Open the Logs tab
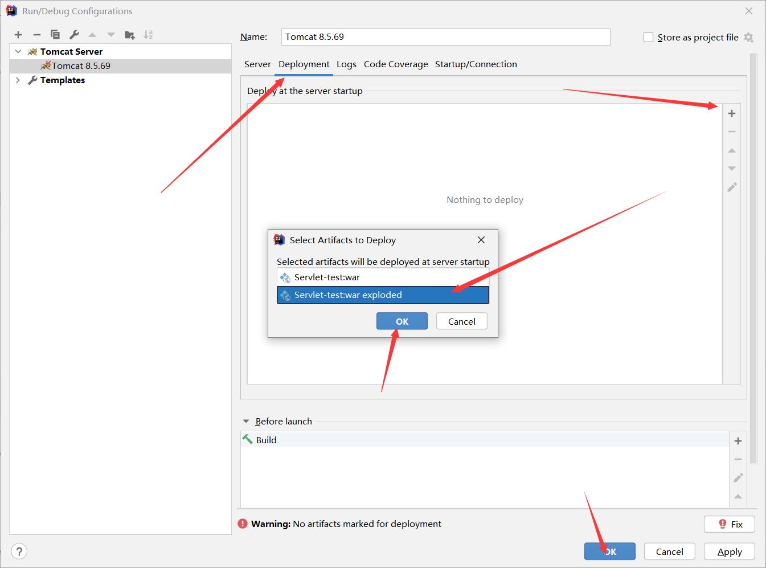 tap(346, 64)
